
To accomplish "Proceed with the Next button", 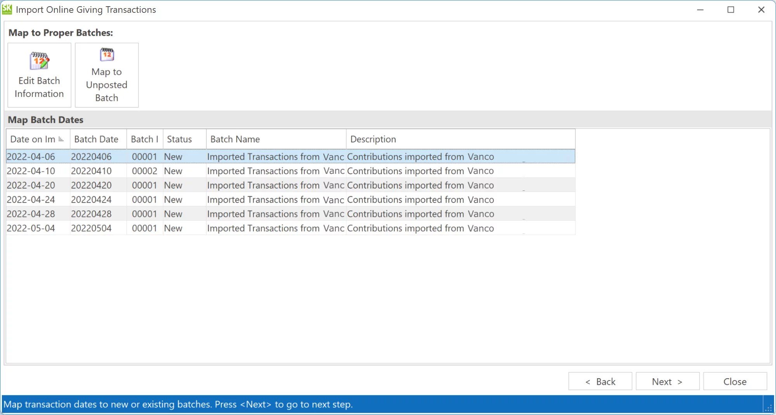I will (x=668, y=382).
